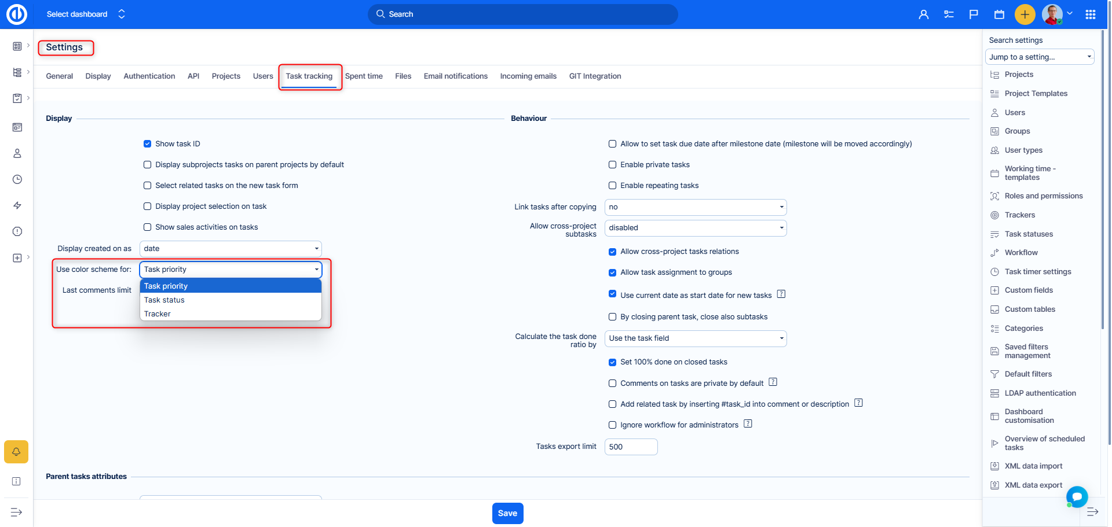Click the user profile icon in header
The width and height of the screenshot is (1112, 527).
coord(923,14)
